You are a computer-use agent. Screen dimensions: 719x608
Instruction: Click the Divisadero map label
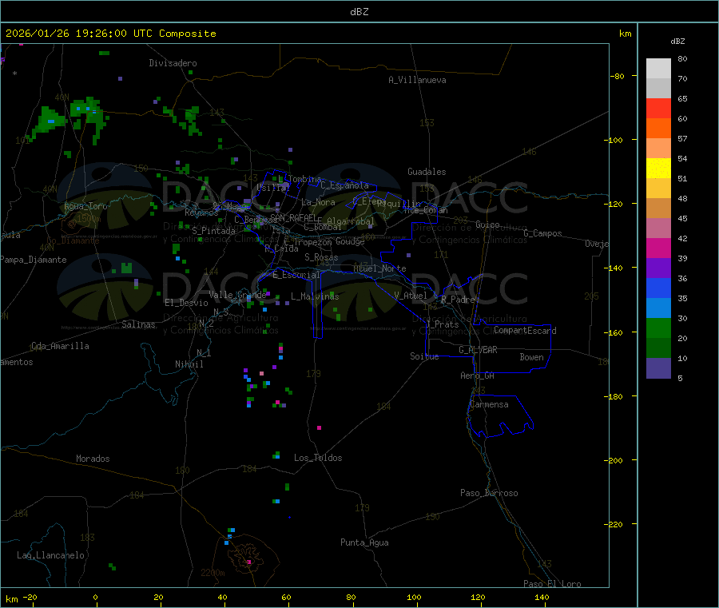(x=173, y=63)
